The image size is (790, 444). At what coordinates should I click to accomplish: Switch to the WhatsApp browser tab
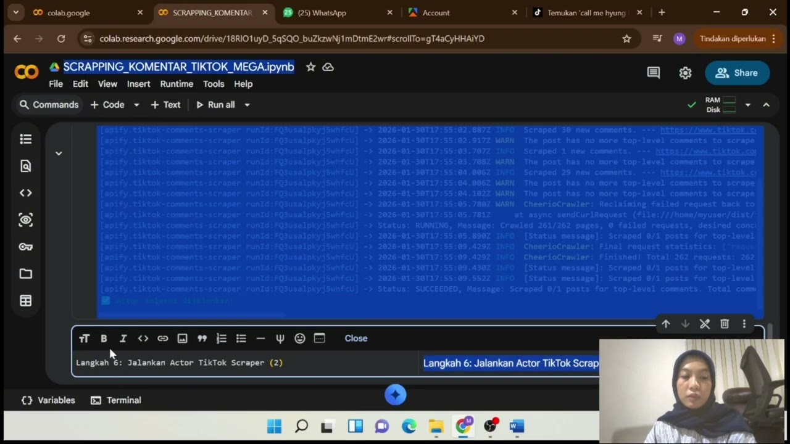336,12
